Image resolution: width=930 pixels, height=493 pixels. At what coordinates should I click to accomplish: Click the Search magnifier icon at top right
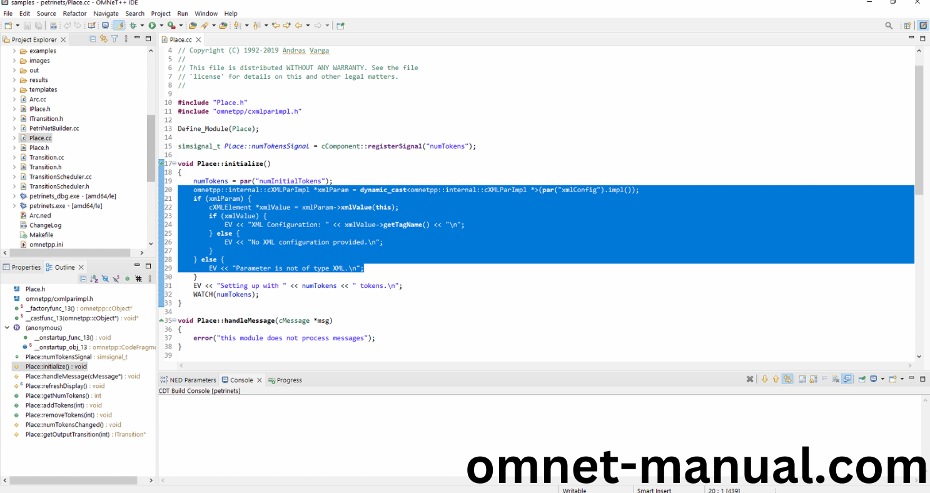pyautogui.click(x=889, y=26)
